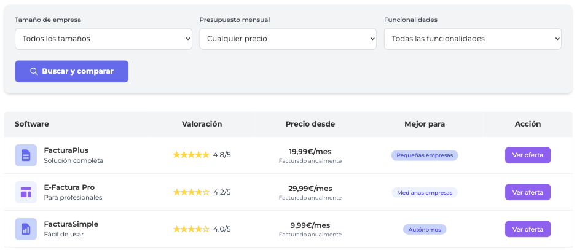Image resolution: width=577 pixels, height=250 pixels.
Task: Click the Software column header
Action: pos(32,124)
